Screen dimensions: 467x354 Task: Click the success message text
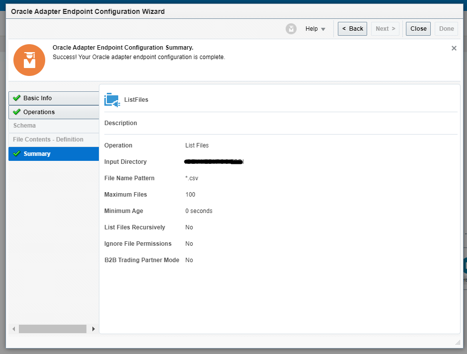(x=139, y=57)
